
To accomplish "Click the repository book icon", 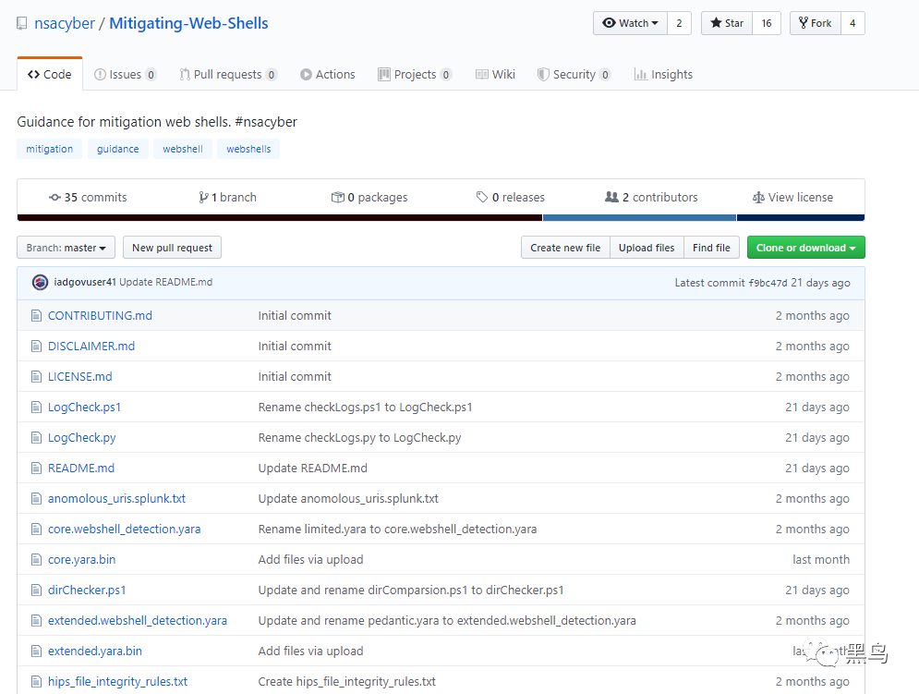I will click(x=21, y=23).
